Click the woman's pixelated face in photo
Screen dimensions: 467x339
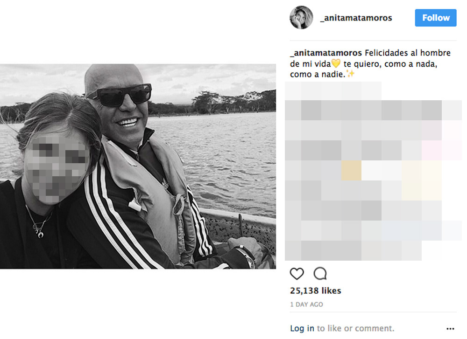57,168
